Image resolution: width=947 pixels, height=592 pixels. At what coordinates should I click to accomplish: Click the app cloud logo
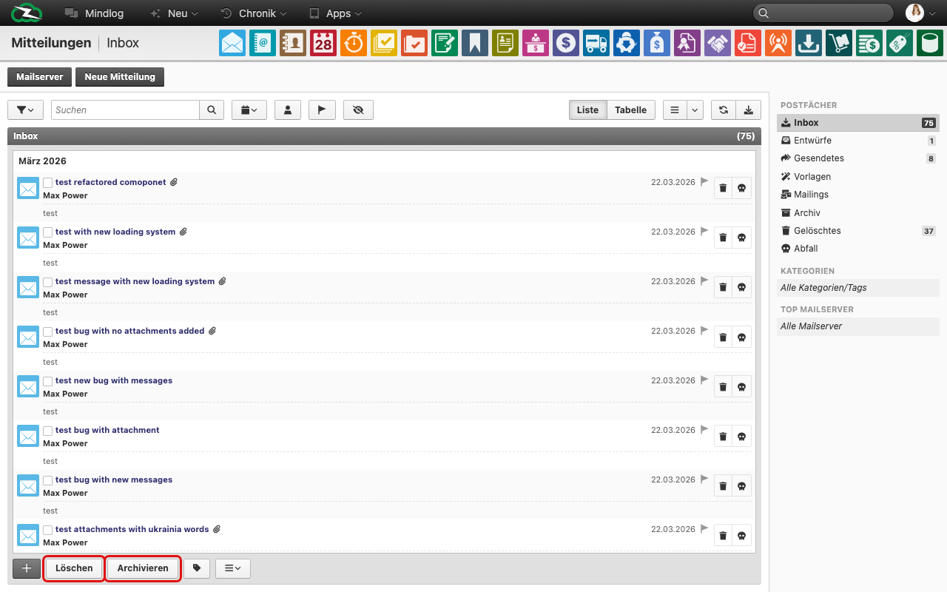coord(27,13)
